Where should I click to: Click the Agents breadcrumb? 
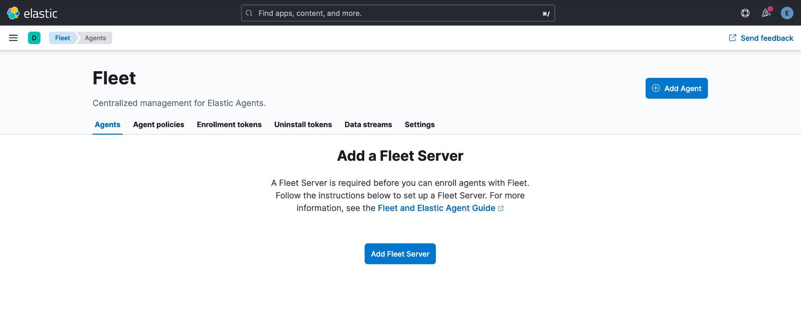[x=95, y=38]
